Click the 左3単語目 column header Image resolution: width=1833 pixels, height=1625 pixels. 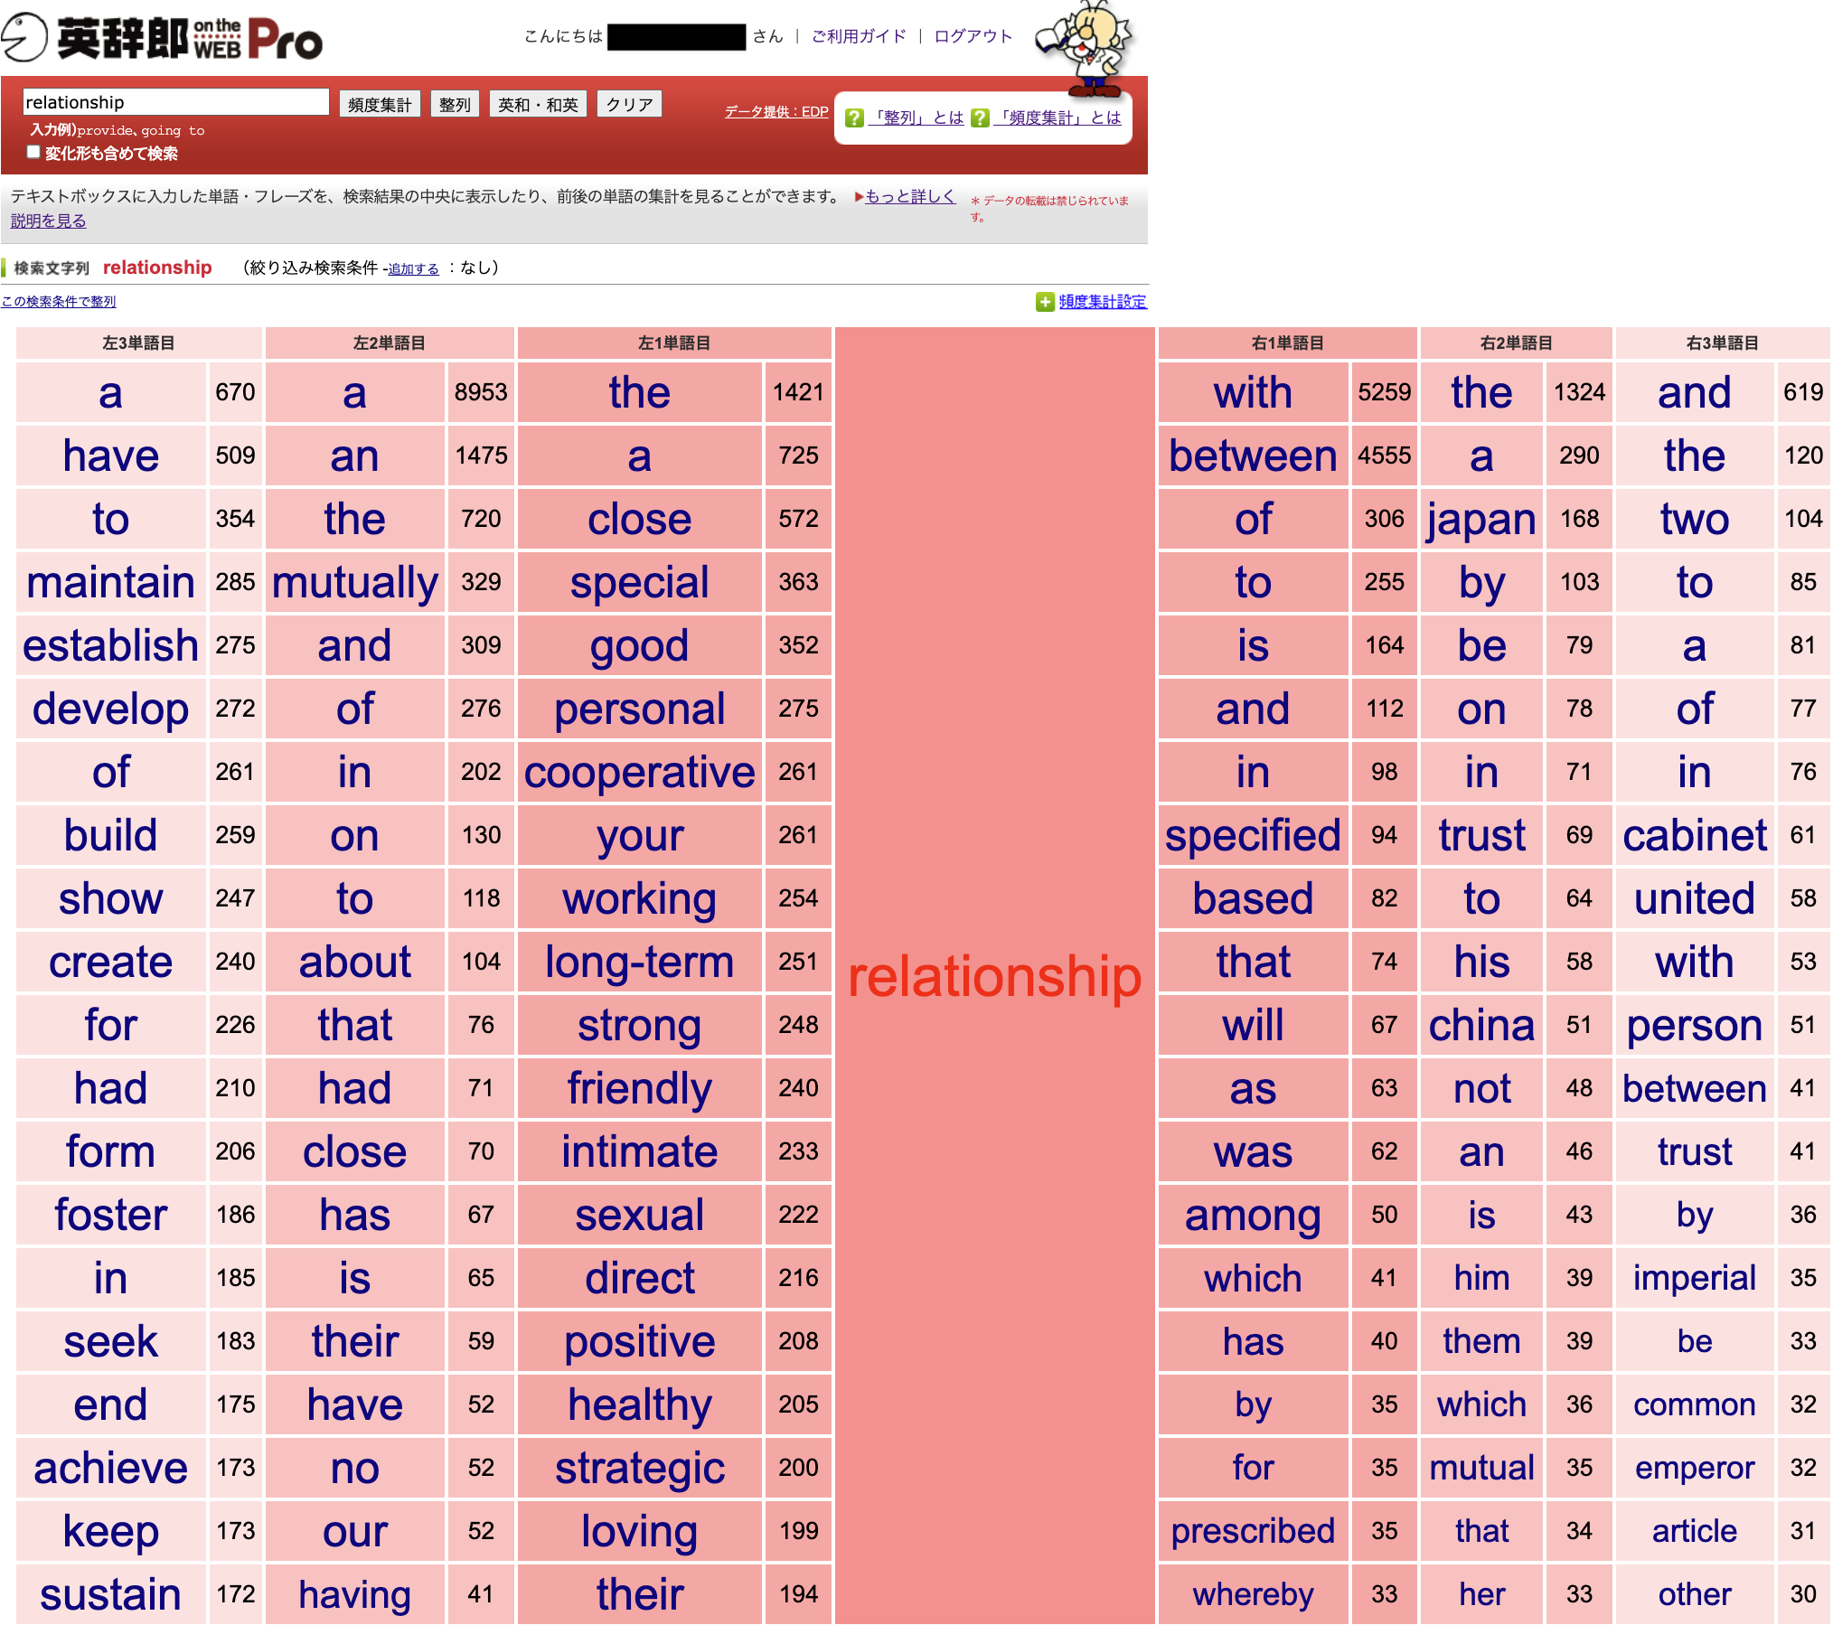(x=139, y=343)
